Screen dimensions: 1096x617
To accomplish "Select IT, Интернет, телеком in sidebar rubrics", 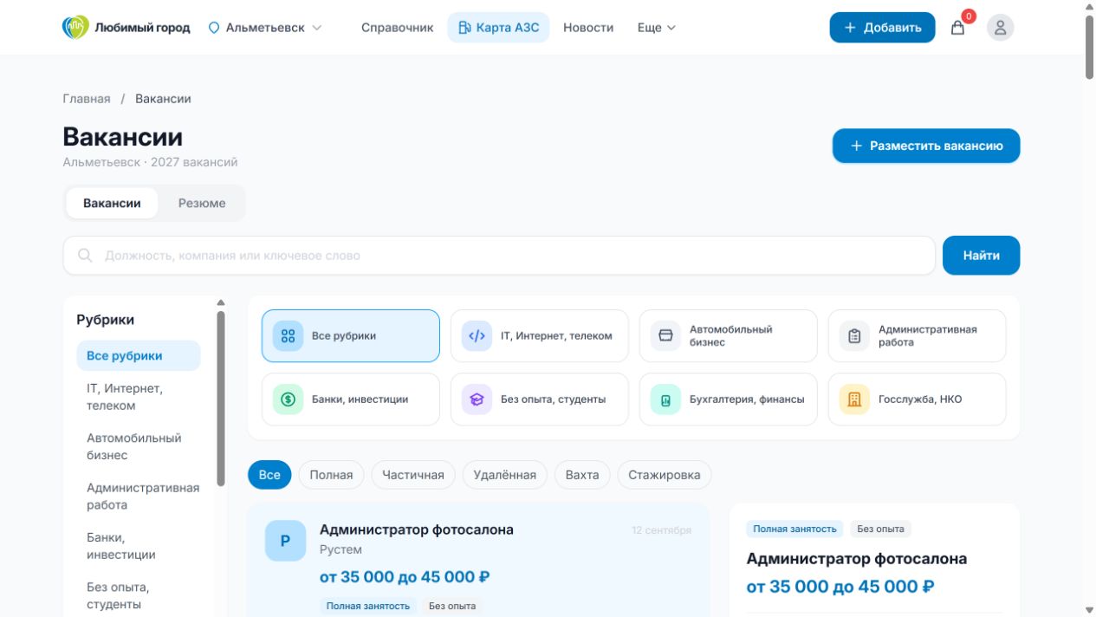I will (139, 397).
